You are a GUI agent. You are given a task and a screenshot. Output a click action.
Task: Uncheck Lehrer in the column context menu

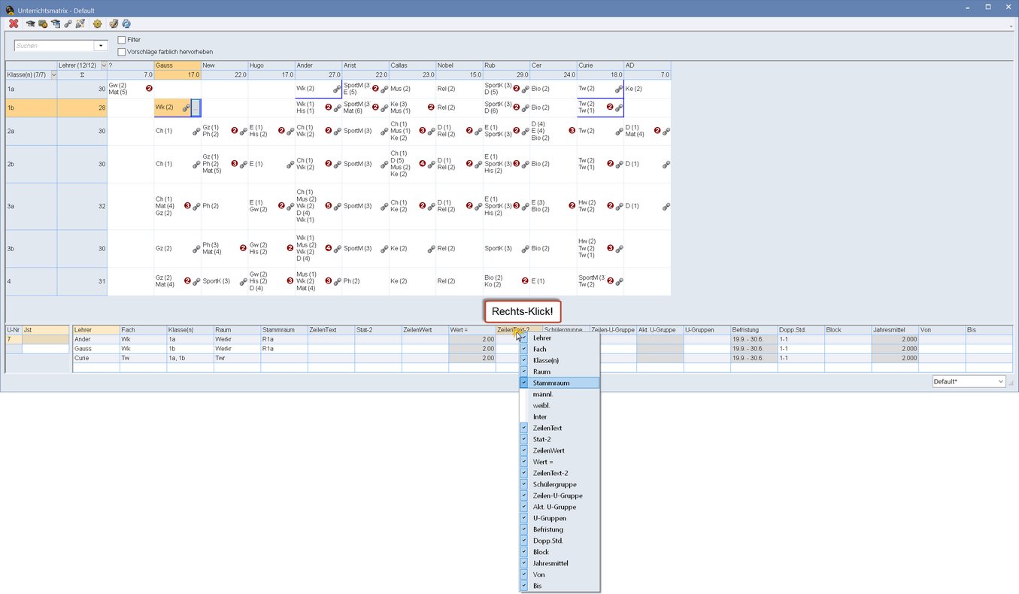tap(560, 338)
